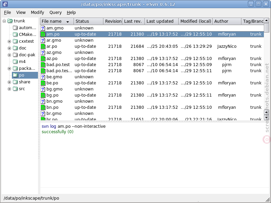Image resolution: width=271 pixels, height=203 pixels.
Task: Expand the cxxtest folder node
Action: (x=9, y=41)
